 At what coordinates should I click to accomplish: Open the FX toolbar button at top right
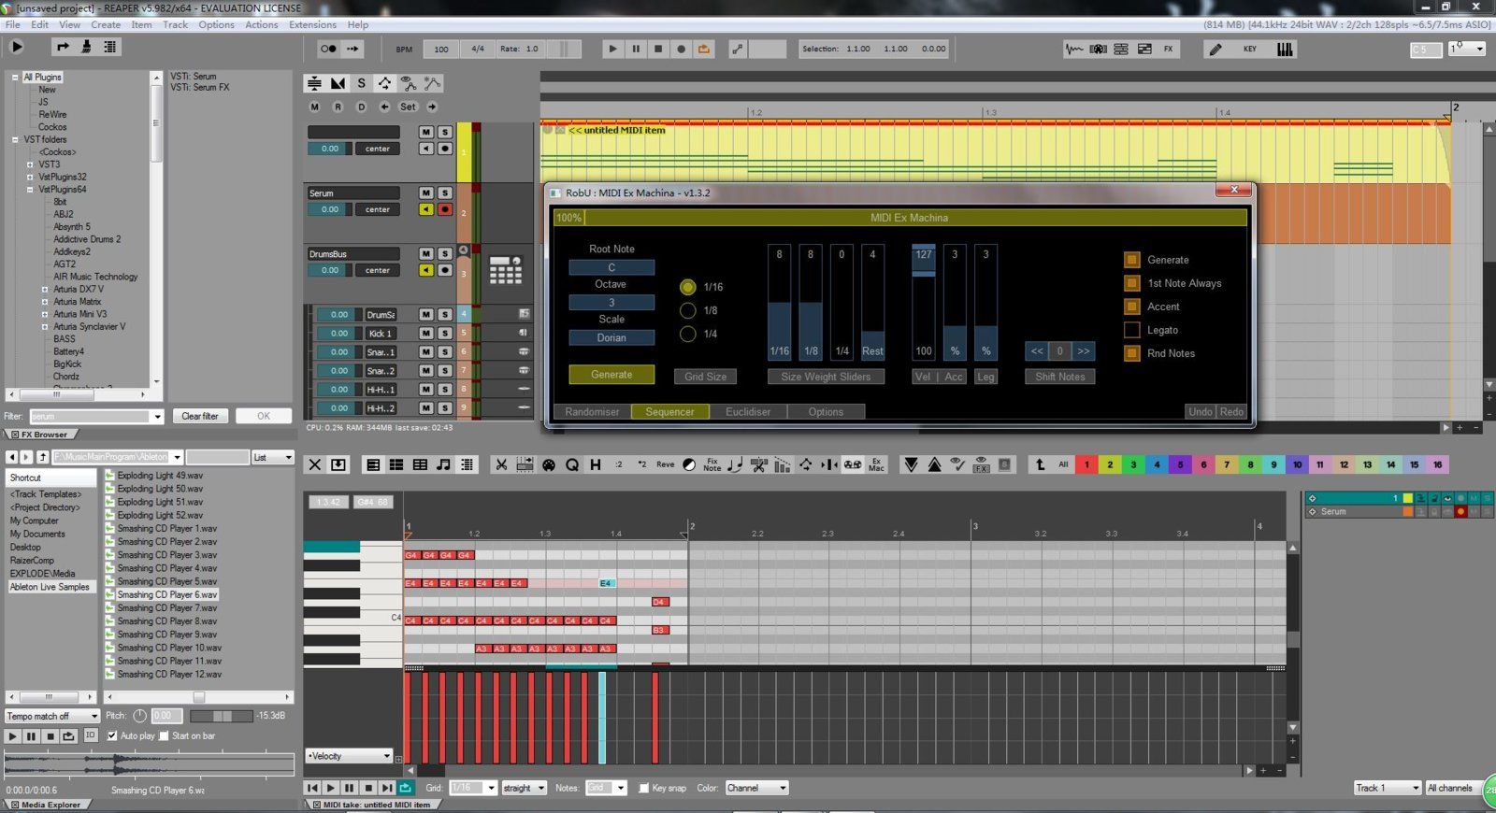[1168, 49]
